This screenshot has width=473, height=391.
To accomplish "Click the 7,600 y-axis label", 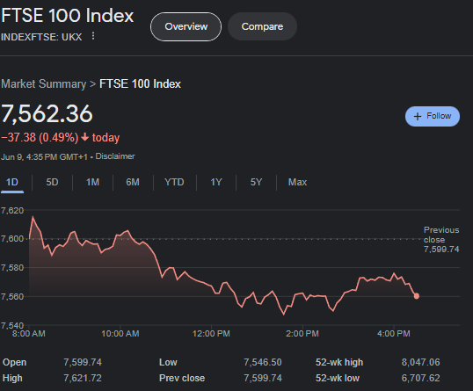I will 12,239.
